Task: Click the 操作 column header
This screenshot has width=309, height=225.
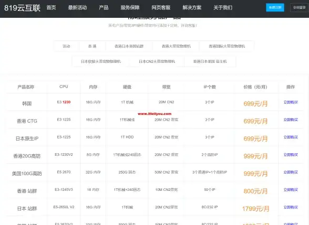Action: pyautogui.click(x=291, y=87)
